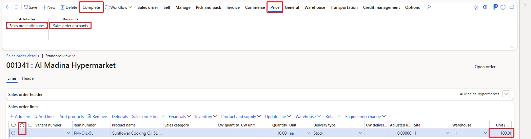Open the Options tab

[413, 7]
